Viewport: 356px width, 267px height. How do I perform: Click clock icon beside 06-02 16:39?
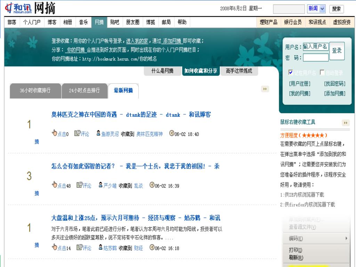point(152,185)
